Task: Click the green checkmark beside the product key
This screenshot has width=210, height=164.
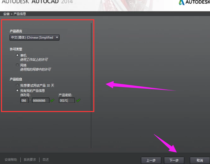Action: (78, 101)
